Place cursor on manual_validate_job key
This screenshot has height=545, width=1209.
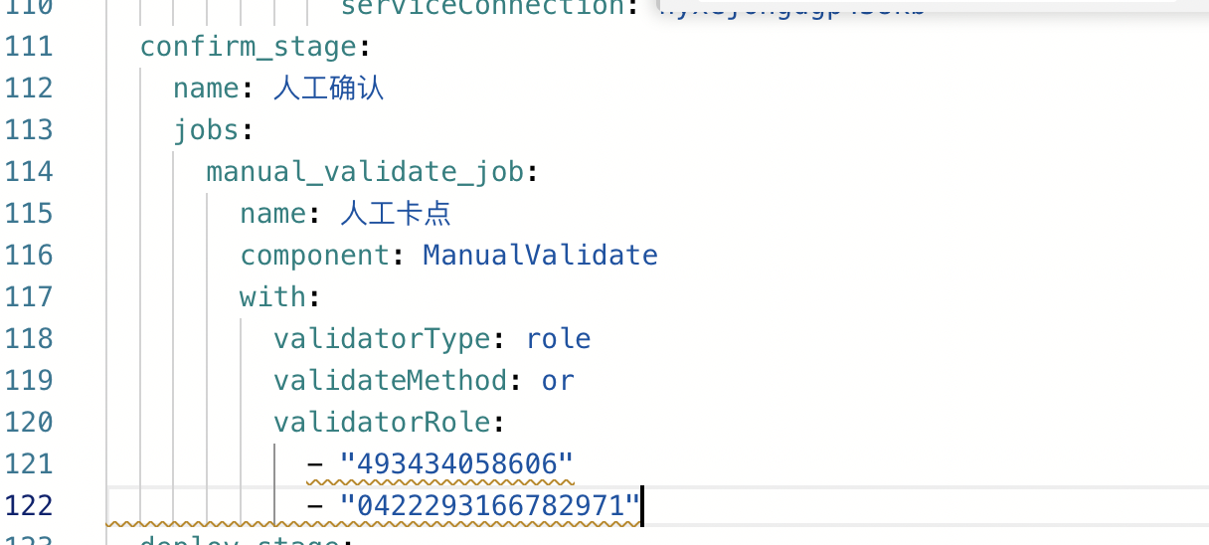pos(365,172)
